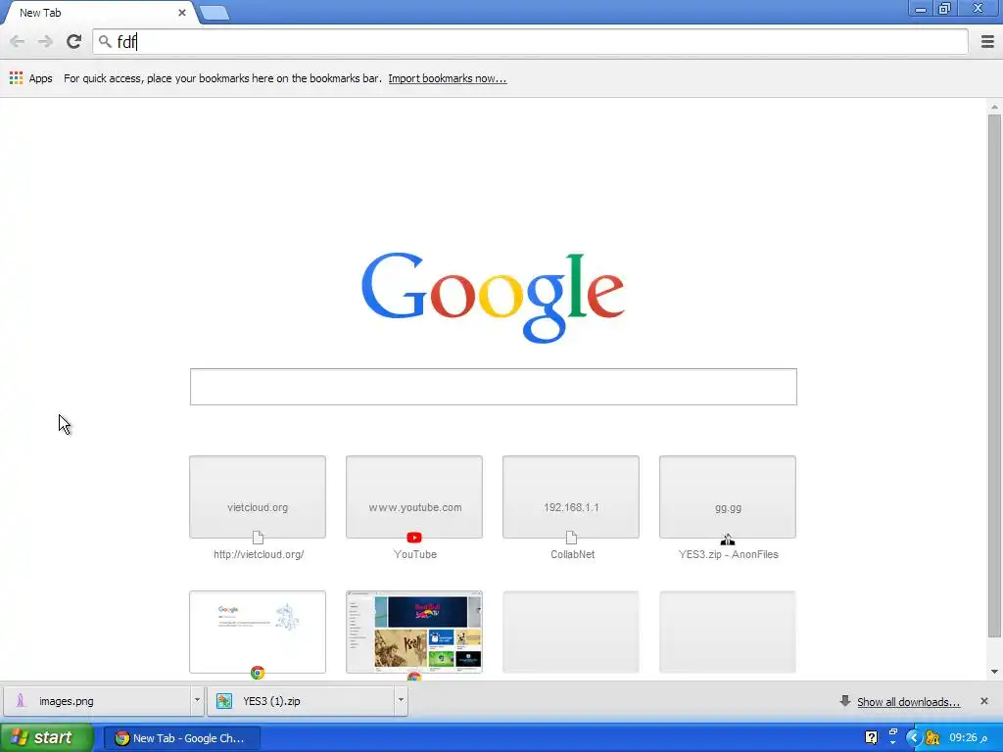
Task: Open the Chrome Web Store preview thumbnail
Action: 414,632
